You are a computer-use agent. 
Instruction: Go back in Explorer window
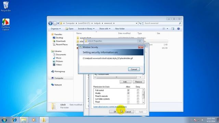click(x=50, y=23)
